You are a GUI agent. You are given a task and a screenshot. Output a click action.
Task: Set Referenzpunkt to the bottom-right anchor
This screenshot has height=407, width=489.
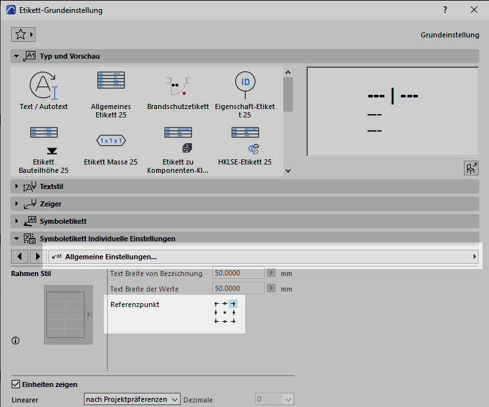pyautogui.click(x=234, y=321)
